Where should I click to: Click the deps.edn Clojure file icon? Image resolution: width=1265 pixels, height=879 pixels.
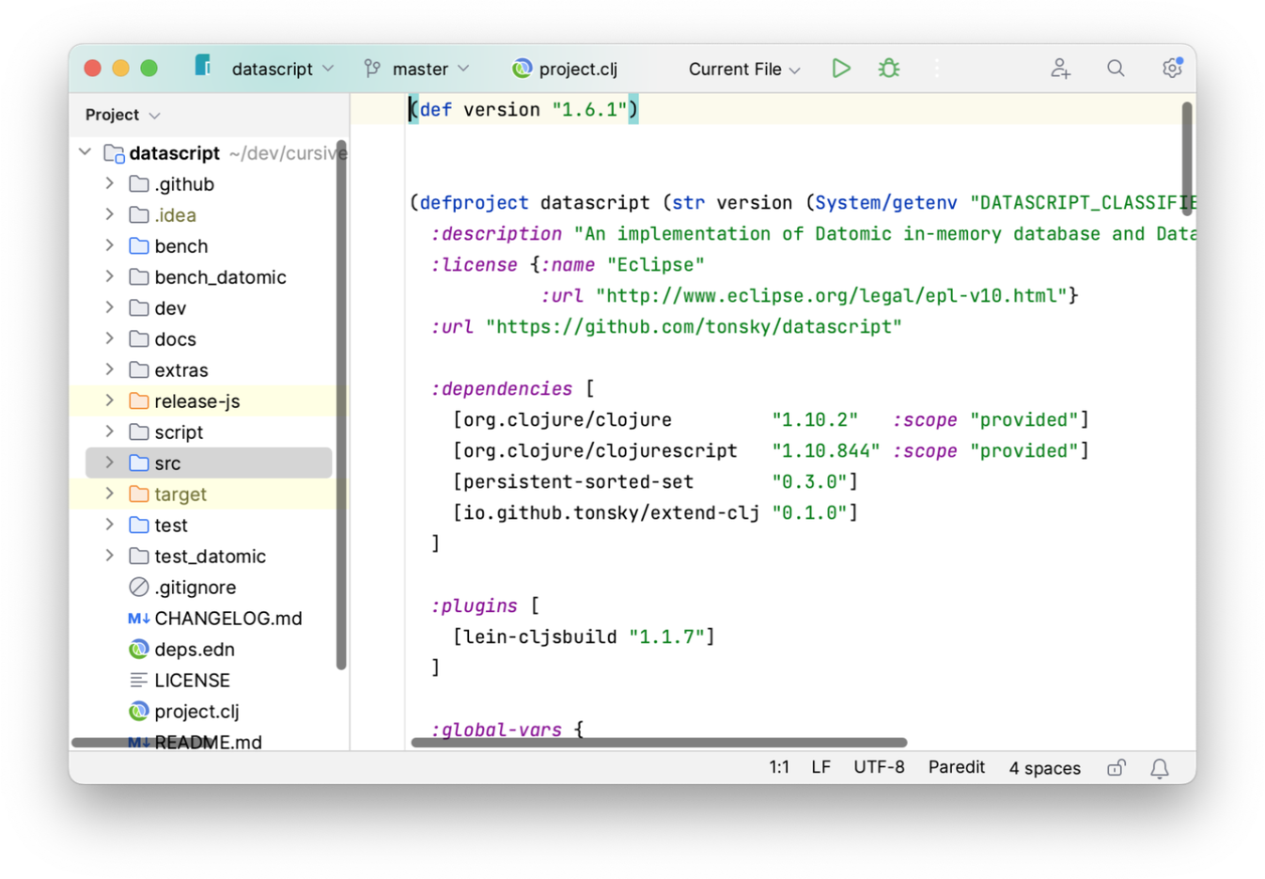(x=139, y=649)
